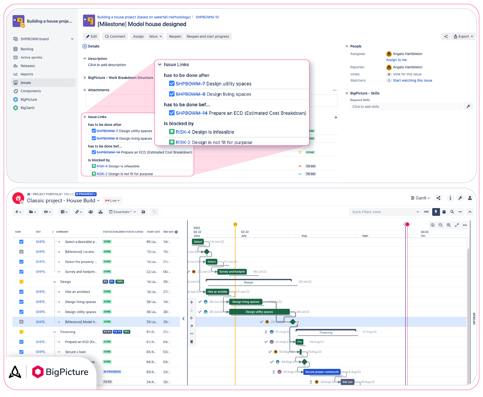Click Assign to me link
This screenshot has height=397, width=483.
[x=396, y=60]
